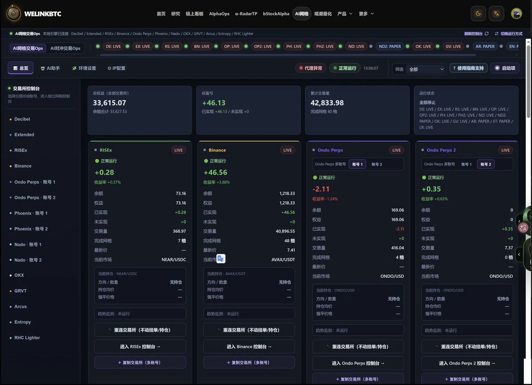Image resolution: width=532 pixels, height=385 pixels.
Task: Select Ondo Perps · 账号 1 in the sidebar
Action: 35,182
